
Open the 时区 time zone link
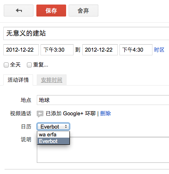click(159, 50)
